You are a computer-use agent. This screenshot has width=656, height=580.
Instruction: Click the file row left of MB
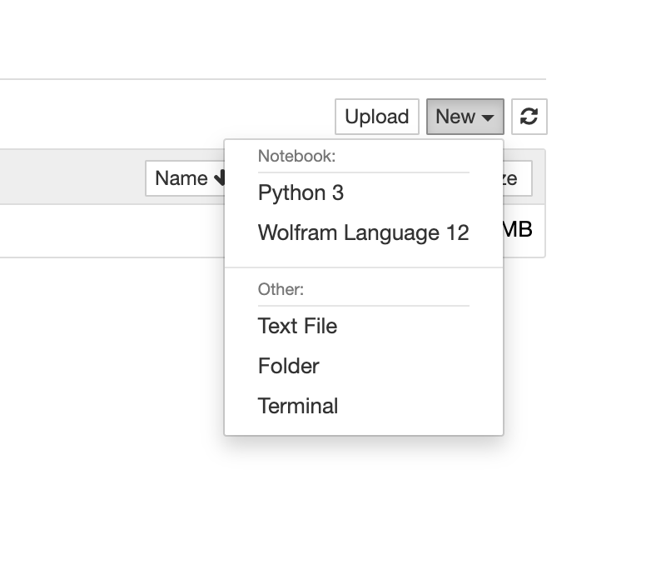[x=108, y=231]
